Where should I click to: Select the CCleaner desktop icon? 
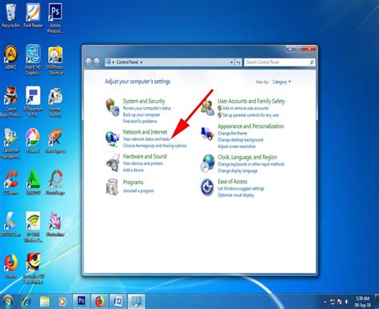tap(11, 183)
